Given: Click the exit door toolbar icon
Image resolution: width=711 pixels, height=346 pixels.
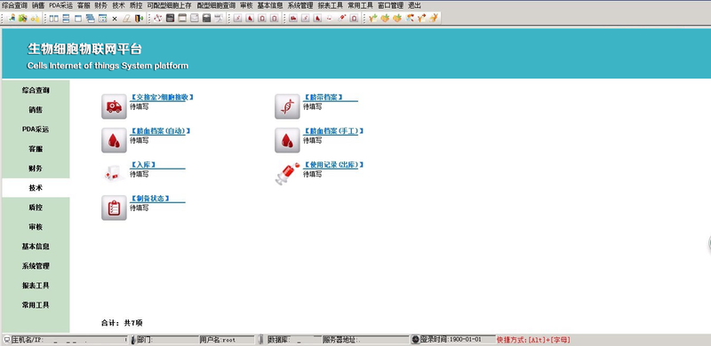Looking at the screenshot, I should [x=139, y=19].
